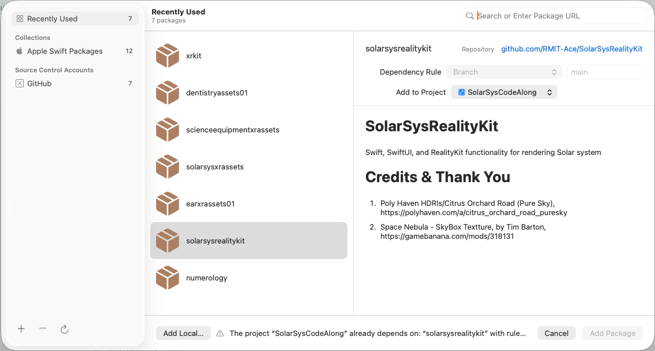The image size is (655, 351).
Task: Click the numerology package box icon
Action: tap(168, 278)
